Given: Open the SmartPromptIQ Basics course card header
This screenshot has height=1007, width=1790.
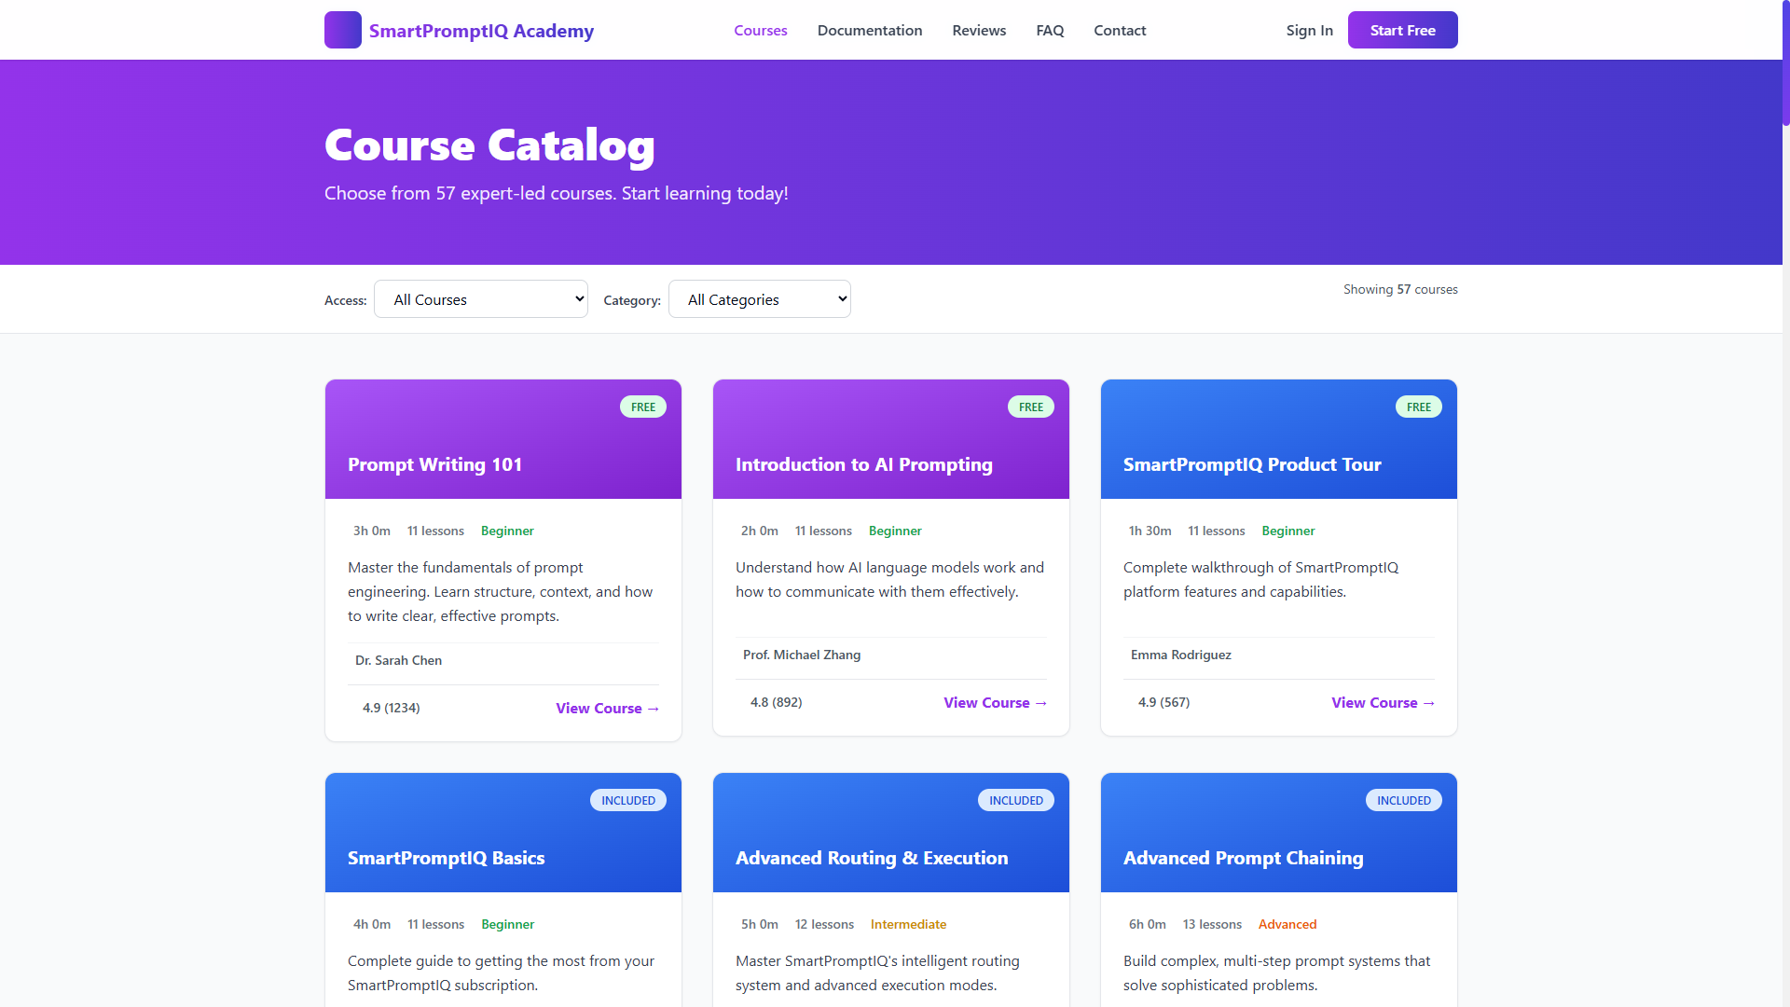Looking at the screenshot, I should coord(446,858).
